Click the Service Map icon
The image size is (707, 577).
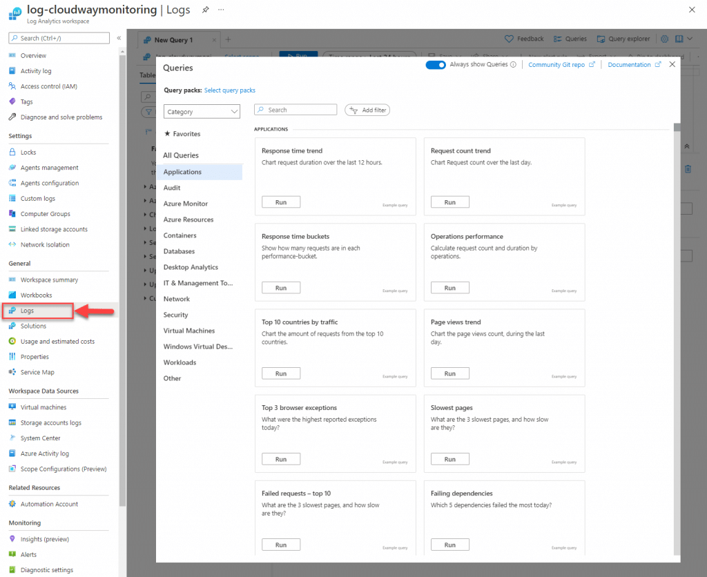tap(12, 372)
